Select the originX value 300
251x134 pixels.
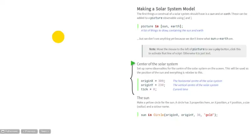pyautogui.click(x=161, y=81)
